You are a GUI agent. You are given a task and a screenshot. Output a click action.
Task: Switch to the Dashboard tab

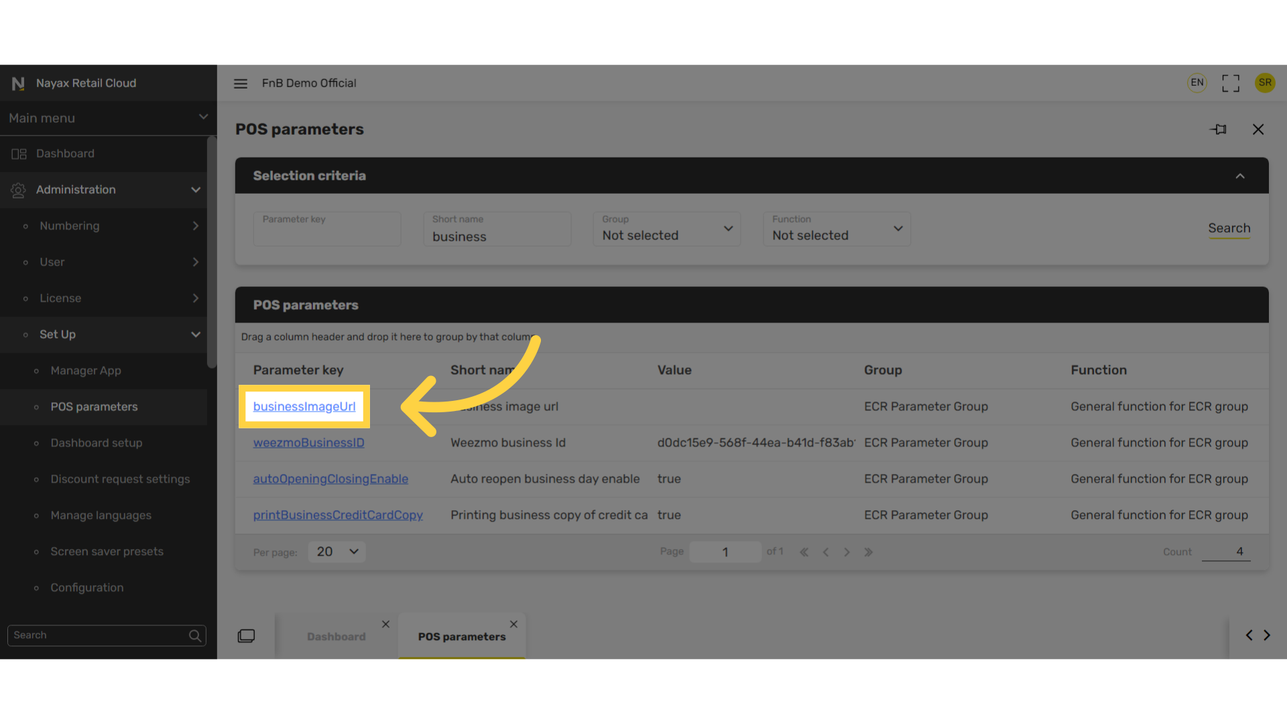click(336, 637)
